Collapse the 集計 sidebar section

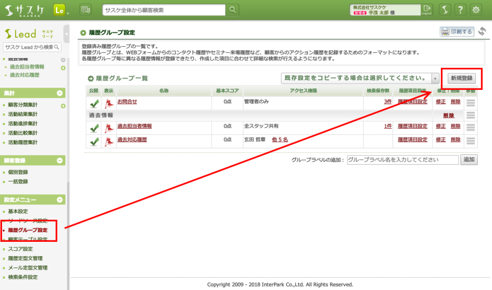coord(60,93)
